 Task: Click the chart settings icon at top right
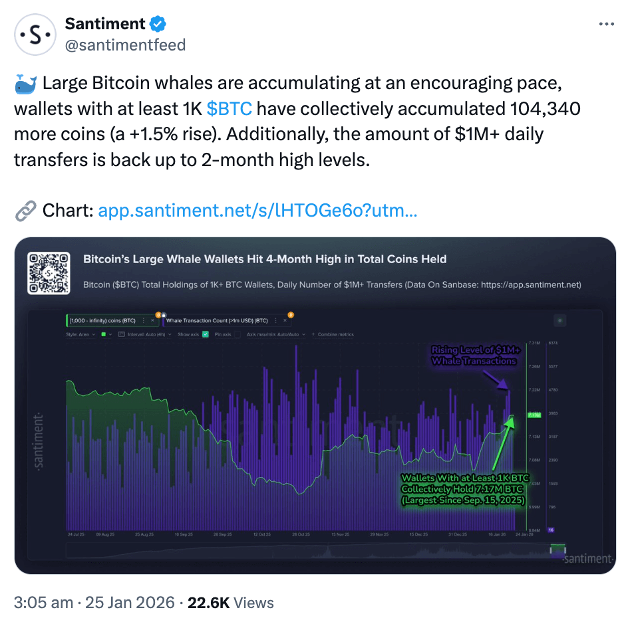(560, 320)
